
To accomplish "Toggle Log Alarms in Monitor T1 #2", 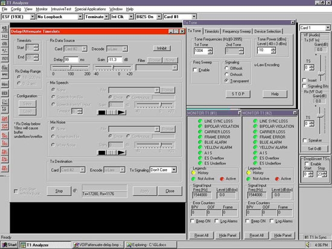I will tap(272, 221).
